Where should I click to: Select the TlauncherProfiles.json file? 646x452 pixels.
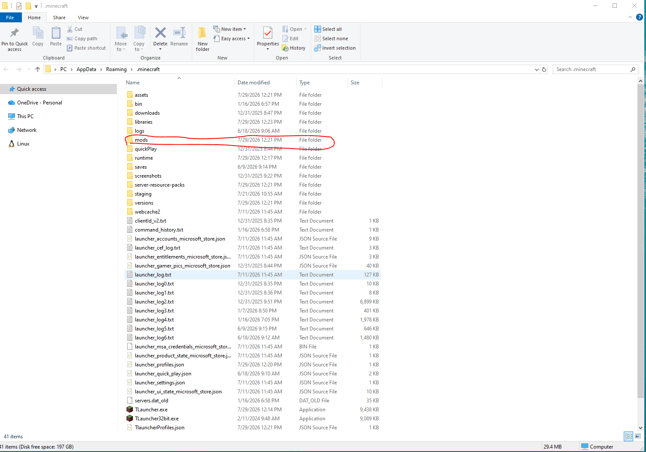tap(253, 428)
